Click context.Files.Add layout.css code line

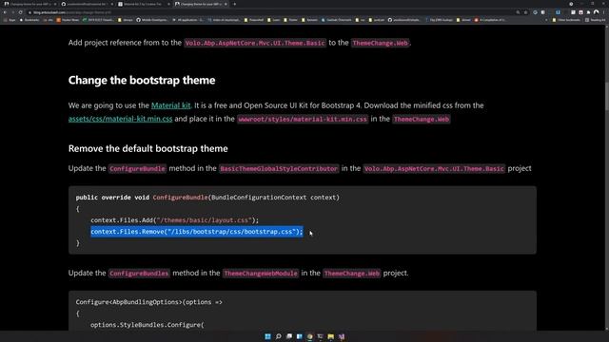(x=174, y=219)
